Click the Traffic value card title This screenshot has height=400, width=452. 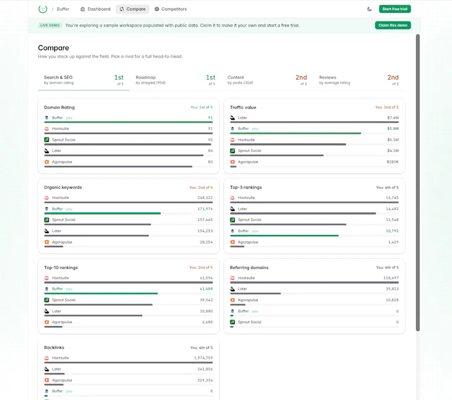coord(243,107)
